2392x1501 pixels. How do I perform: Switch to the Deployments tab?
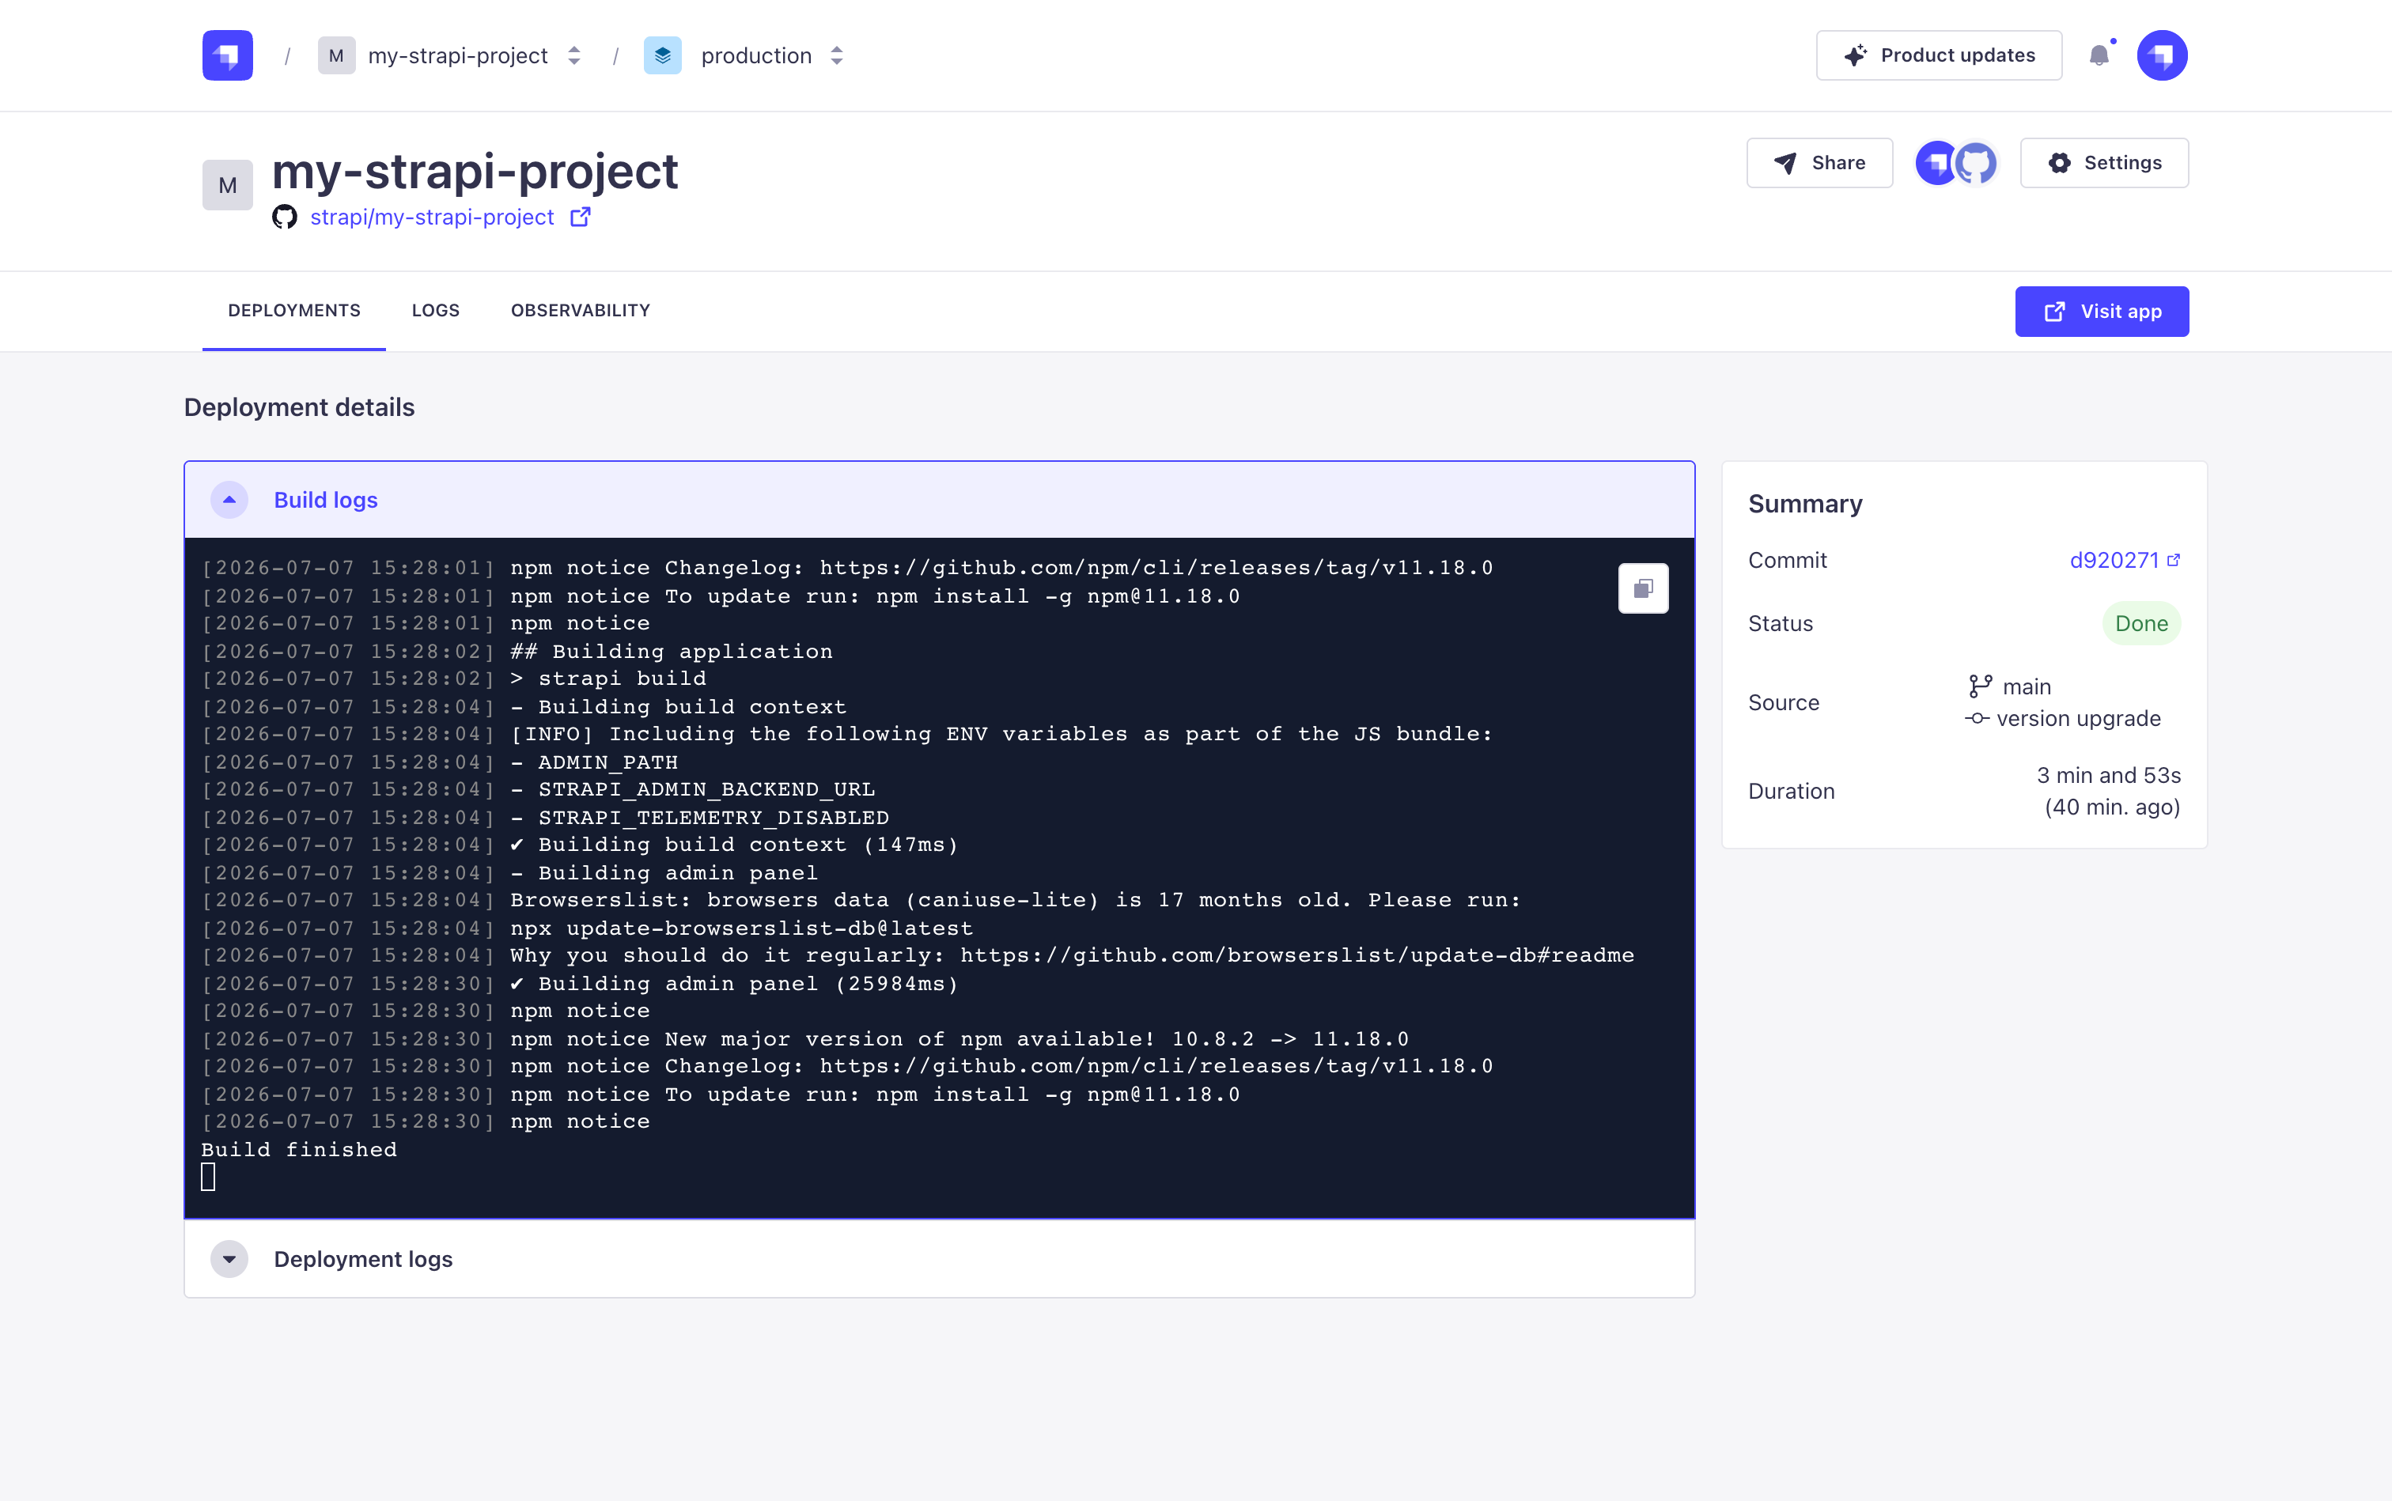point(294,311)
